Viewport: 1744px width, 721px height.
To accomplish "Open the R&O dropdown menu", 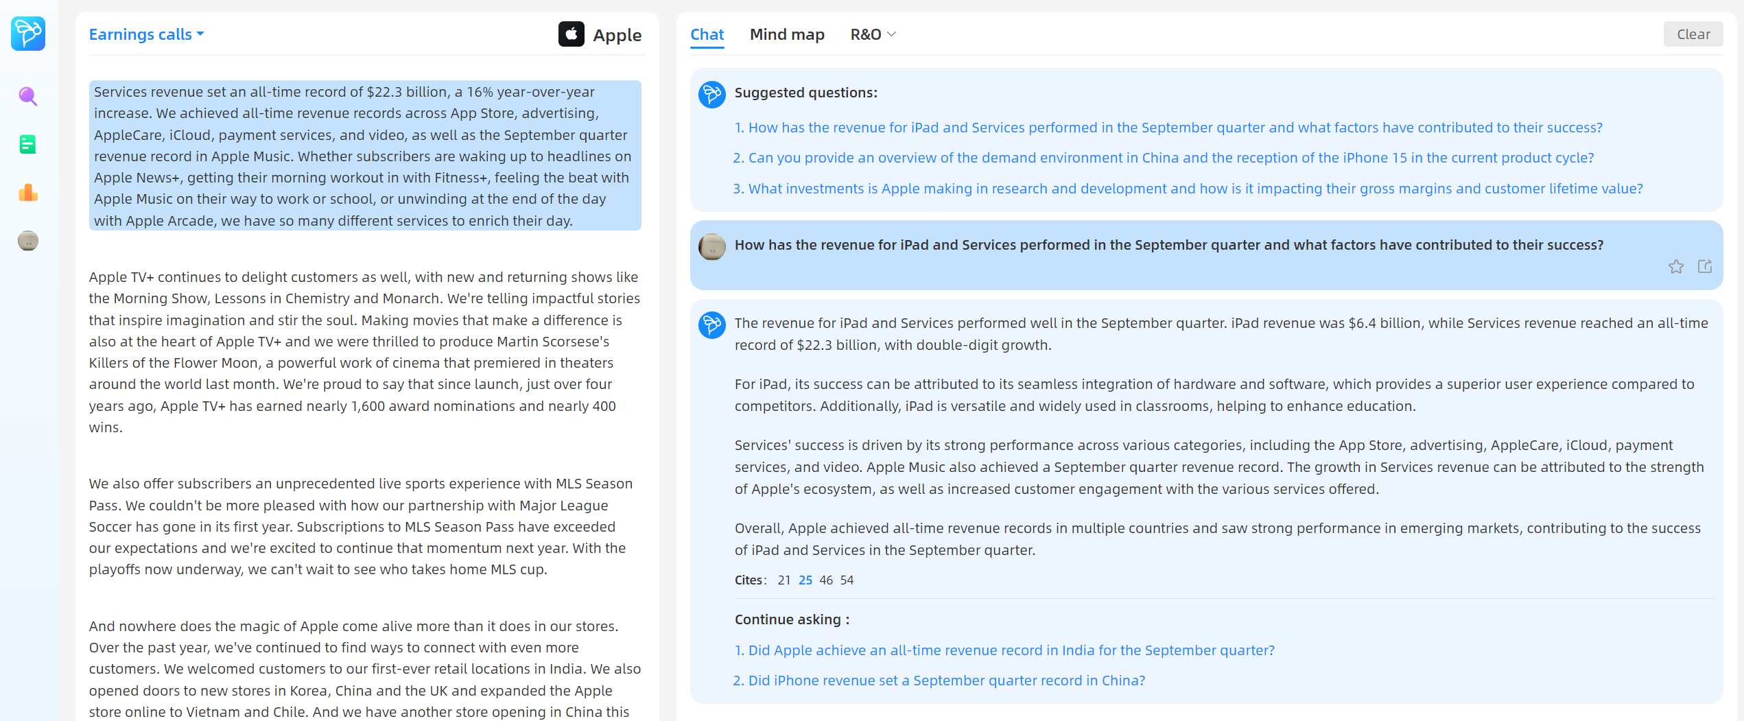I will pyautogui.click(x=873, y=34).
